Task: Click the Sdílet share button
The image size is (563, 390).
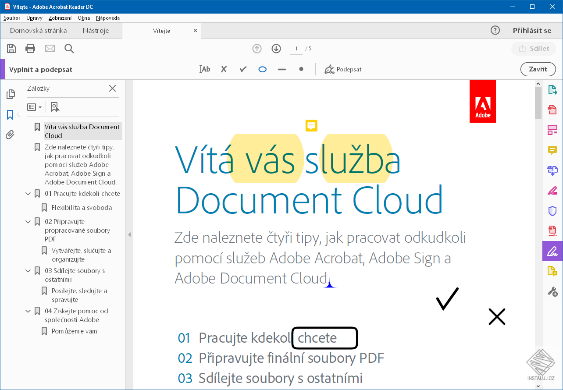Action: click(534, 49)
